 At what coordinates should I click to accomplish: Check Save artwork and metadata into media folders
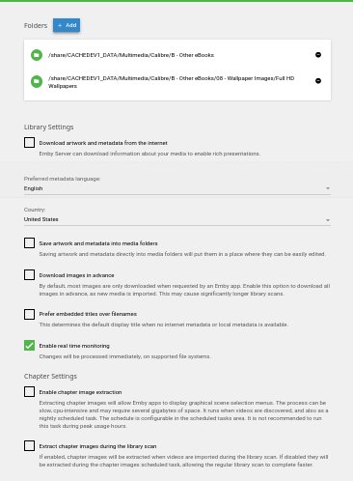29,243
